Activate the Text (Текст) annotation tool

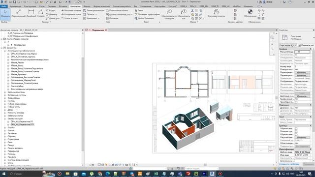coord(139,10)
